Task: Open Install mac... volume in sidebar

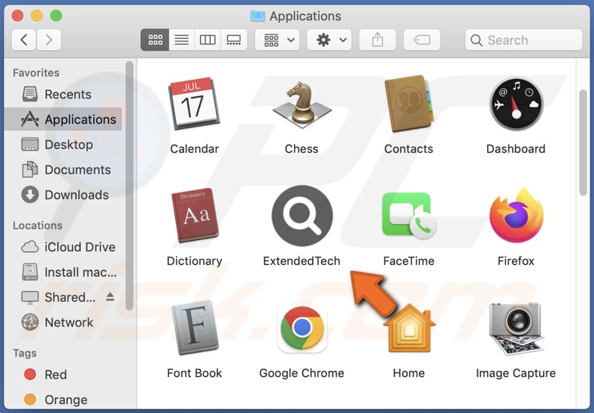Action: (62, 272)
